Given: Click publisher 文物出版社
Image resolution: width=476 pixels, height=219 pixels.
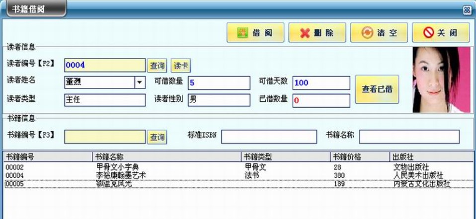Looking at the screenshot, I should 411,167.
